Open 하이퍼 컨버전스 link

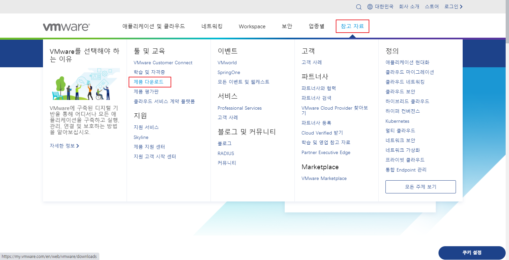pyautogui.click(x=403, y=111)
